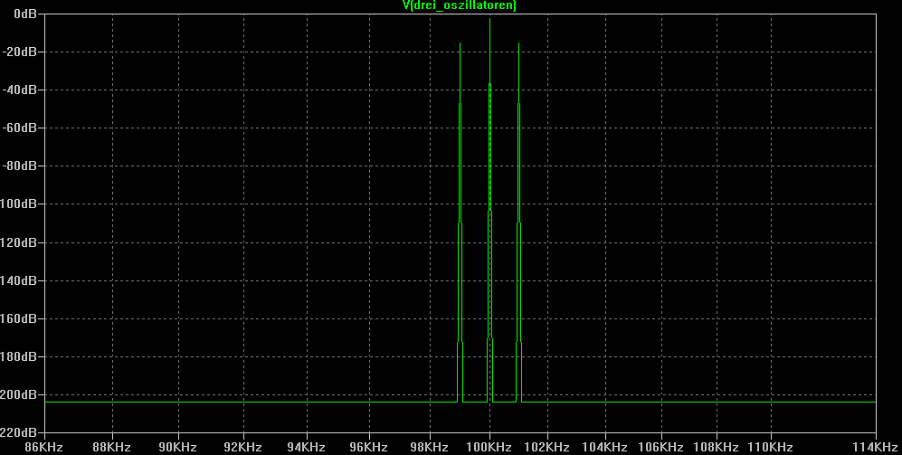
Task: Click the 106KHz horizontal axis label
Action: (660, 447)
